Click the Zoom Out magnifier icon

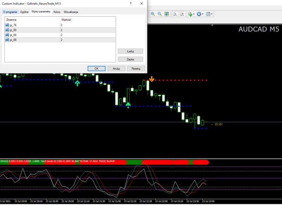tap(159, 14)
